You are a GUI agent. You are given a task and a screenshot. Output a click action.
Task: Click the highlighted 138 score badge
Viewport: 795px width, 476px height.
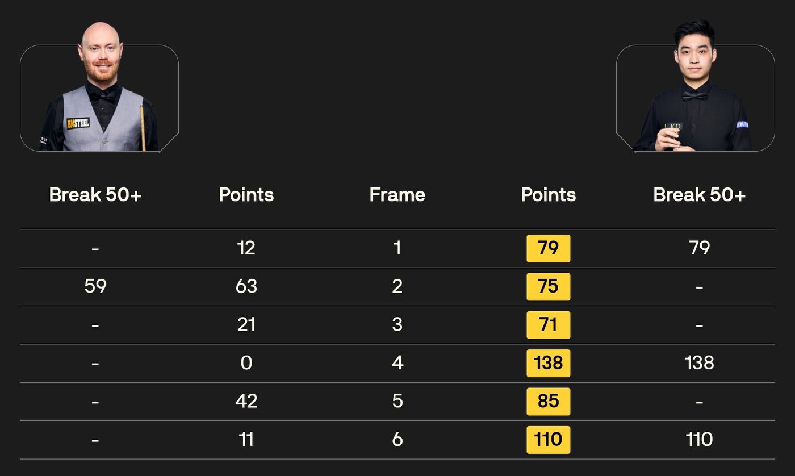[x=548, y=363]
